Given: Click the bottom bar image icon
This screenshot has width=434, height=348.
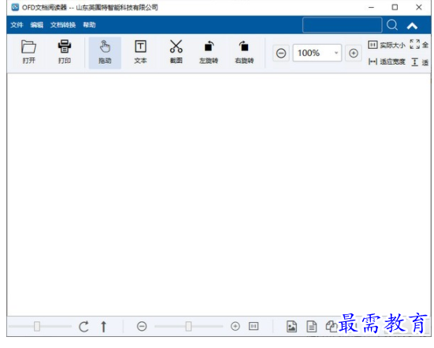Looking at the screenshot, I should click(x=291, y=327).
